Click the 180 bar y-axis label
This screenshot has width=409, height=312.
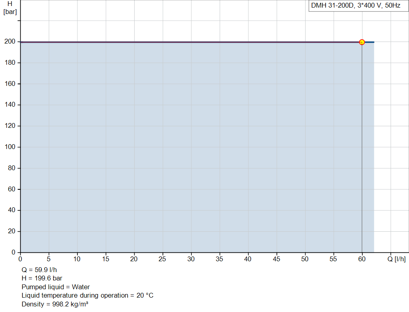(x=10, y=63)
